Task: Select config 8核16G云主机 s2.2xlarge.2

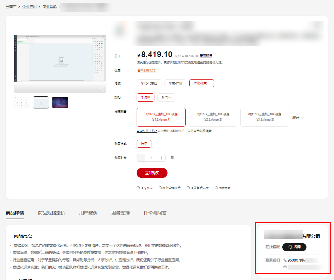Action: (213, 117)
